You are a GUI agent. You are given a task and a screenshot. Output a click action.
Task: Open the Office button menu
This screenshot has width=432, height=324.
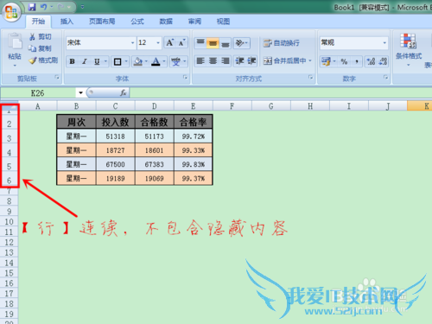pyautogui.click(x=11, y=12)
